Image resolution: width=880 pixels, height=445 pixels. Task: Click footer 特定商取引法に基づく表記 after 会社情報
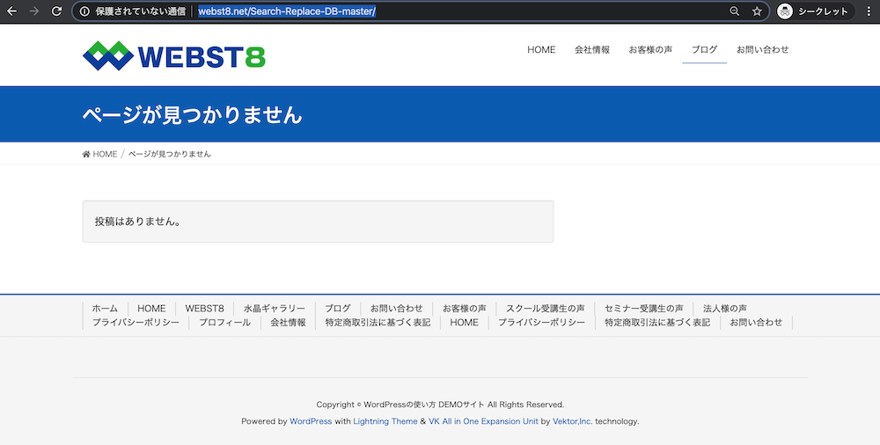(378, 323)
